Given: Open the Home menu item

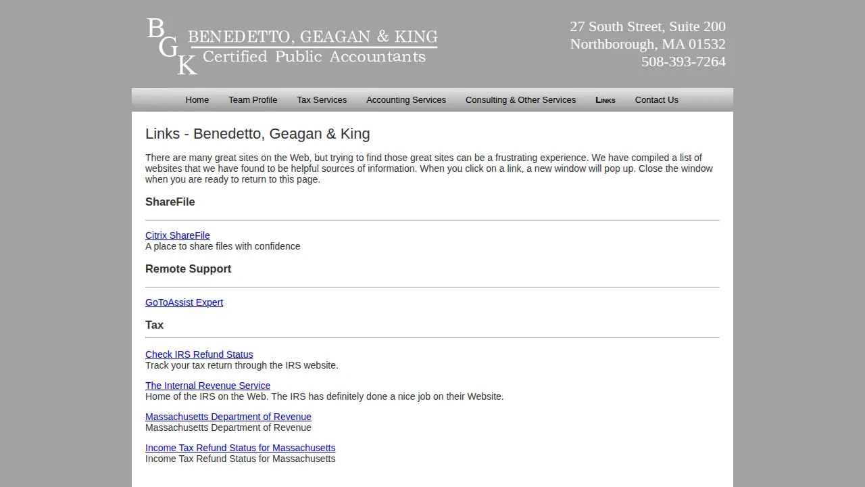Looking at the screenshot, I should pos(197,100).
